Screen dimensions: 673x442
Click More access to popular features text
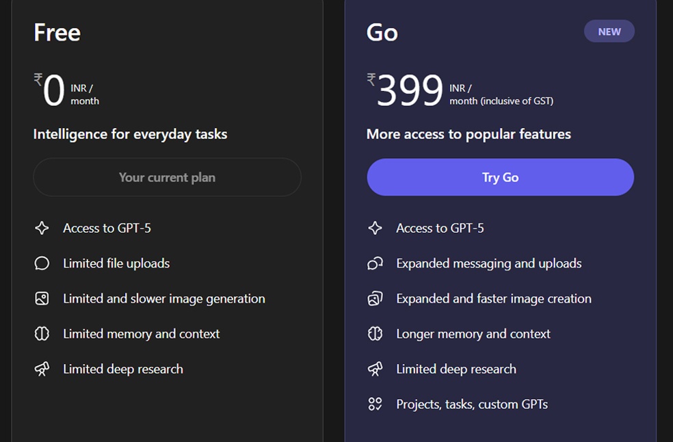click(468, 134)
